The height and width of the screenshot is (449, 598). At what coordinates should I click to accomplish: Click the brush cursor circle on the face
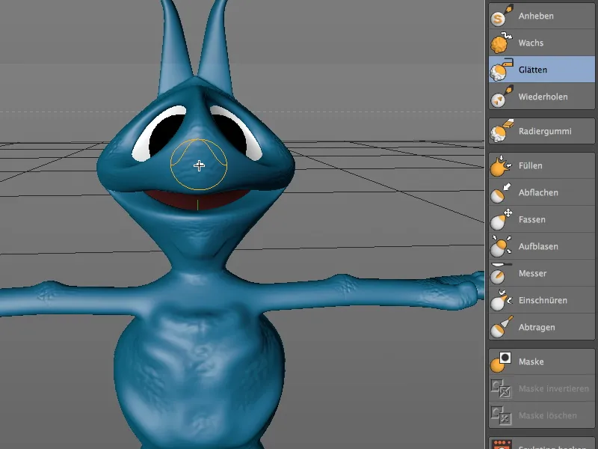[198, 166]
